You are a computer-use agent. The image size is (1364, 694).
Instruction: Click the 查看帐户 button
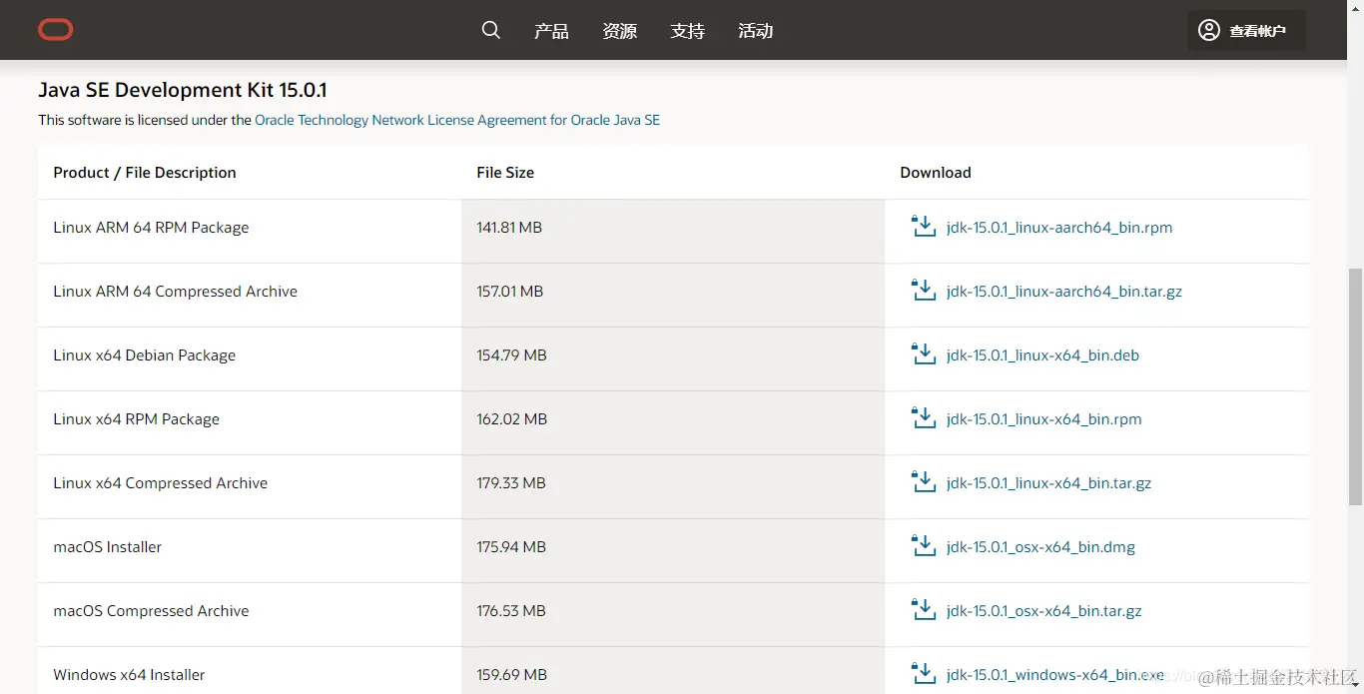1246,30
